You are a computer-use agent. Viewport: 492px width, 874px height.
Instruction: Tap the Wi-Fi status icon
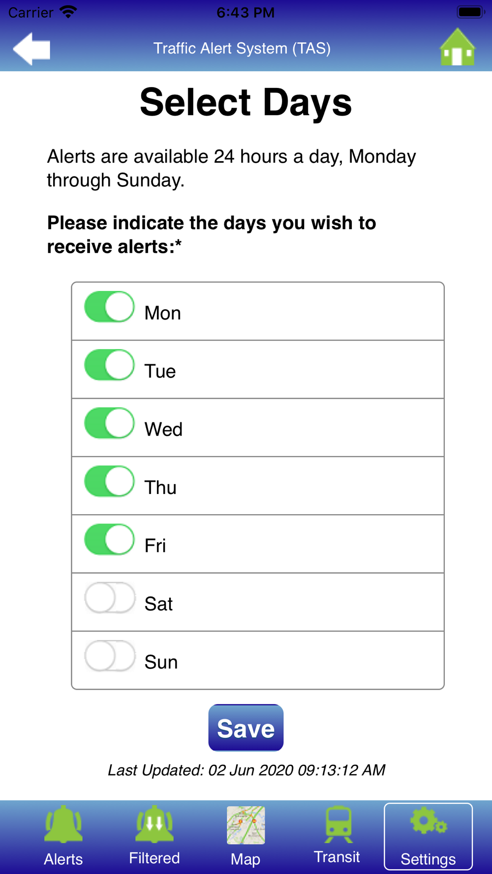tap(68, 12)
